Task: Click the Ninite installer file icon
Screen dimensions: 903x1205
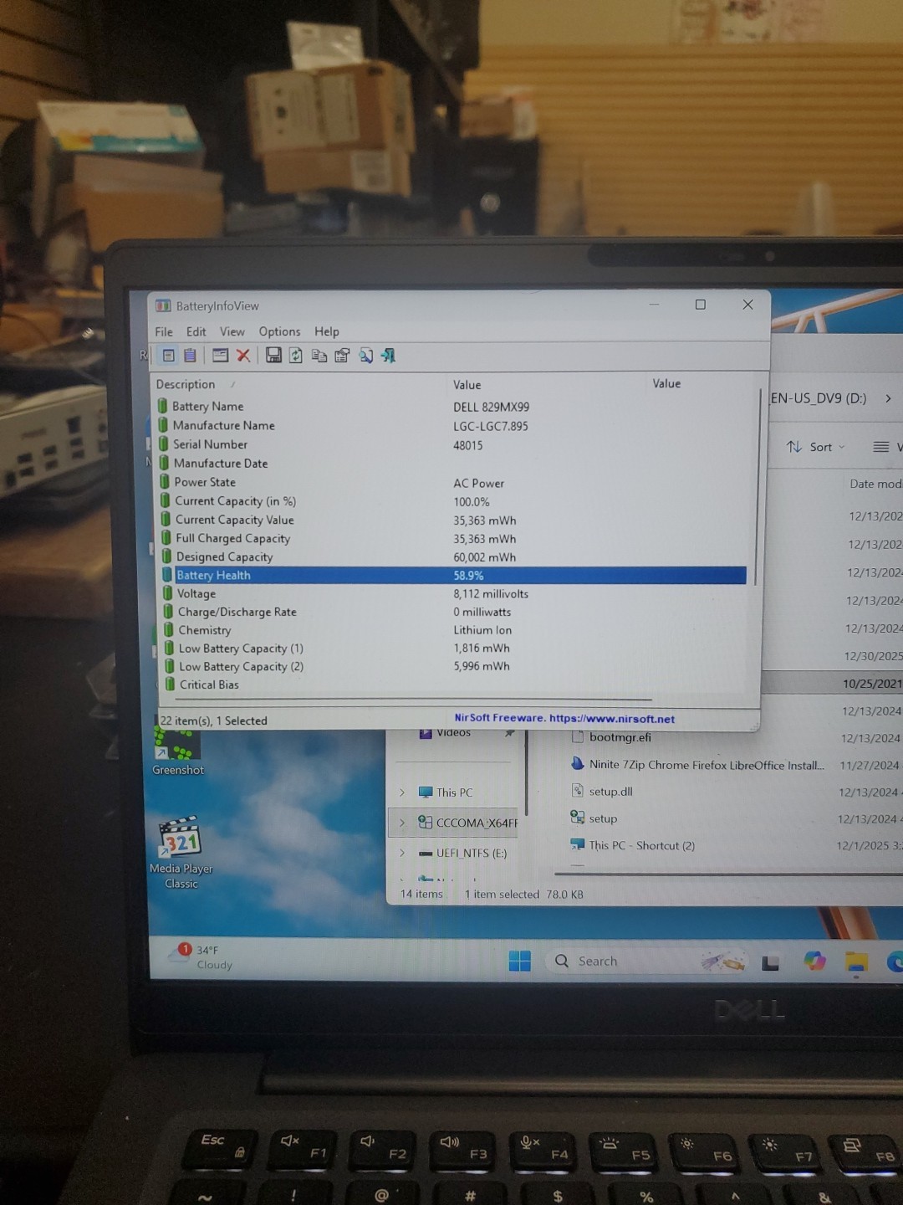Action: [577, 763]
